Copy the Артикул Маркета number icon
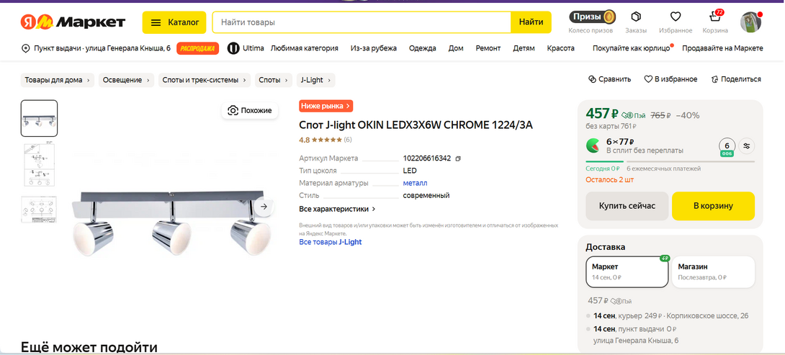 point(458,158)
